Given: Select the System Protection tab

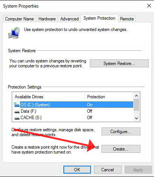Looking at the screenshot, I should (x=99, y=18).
